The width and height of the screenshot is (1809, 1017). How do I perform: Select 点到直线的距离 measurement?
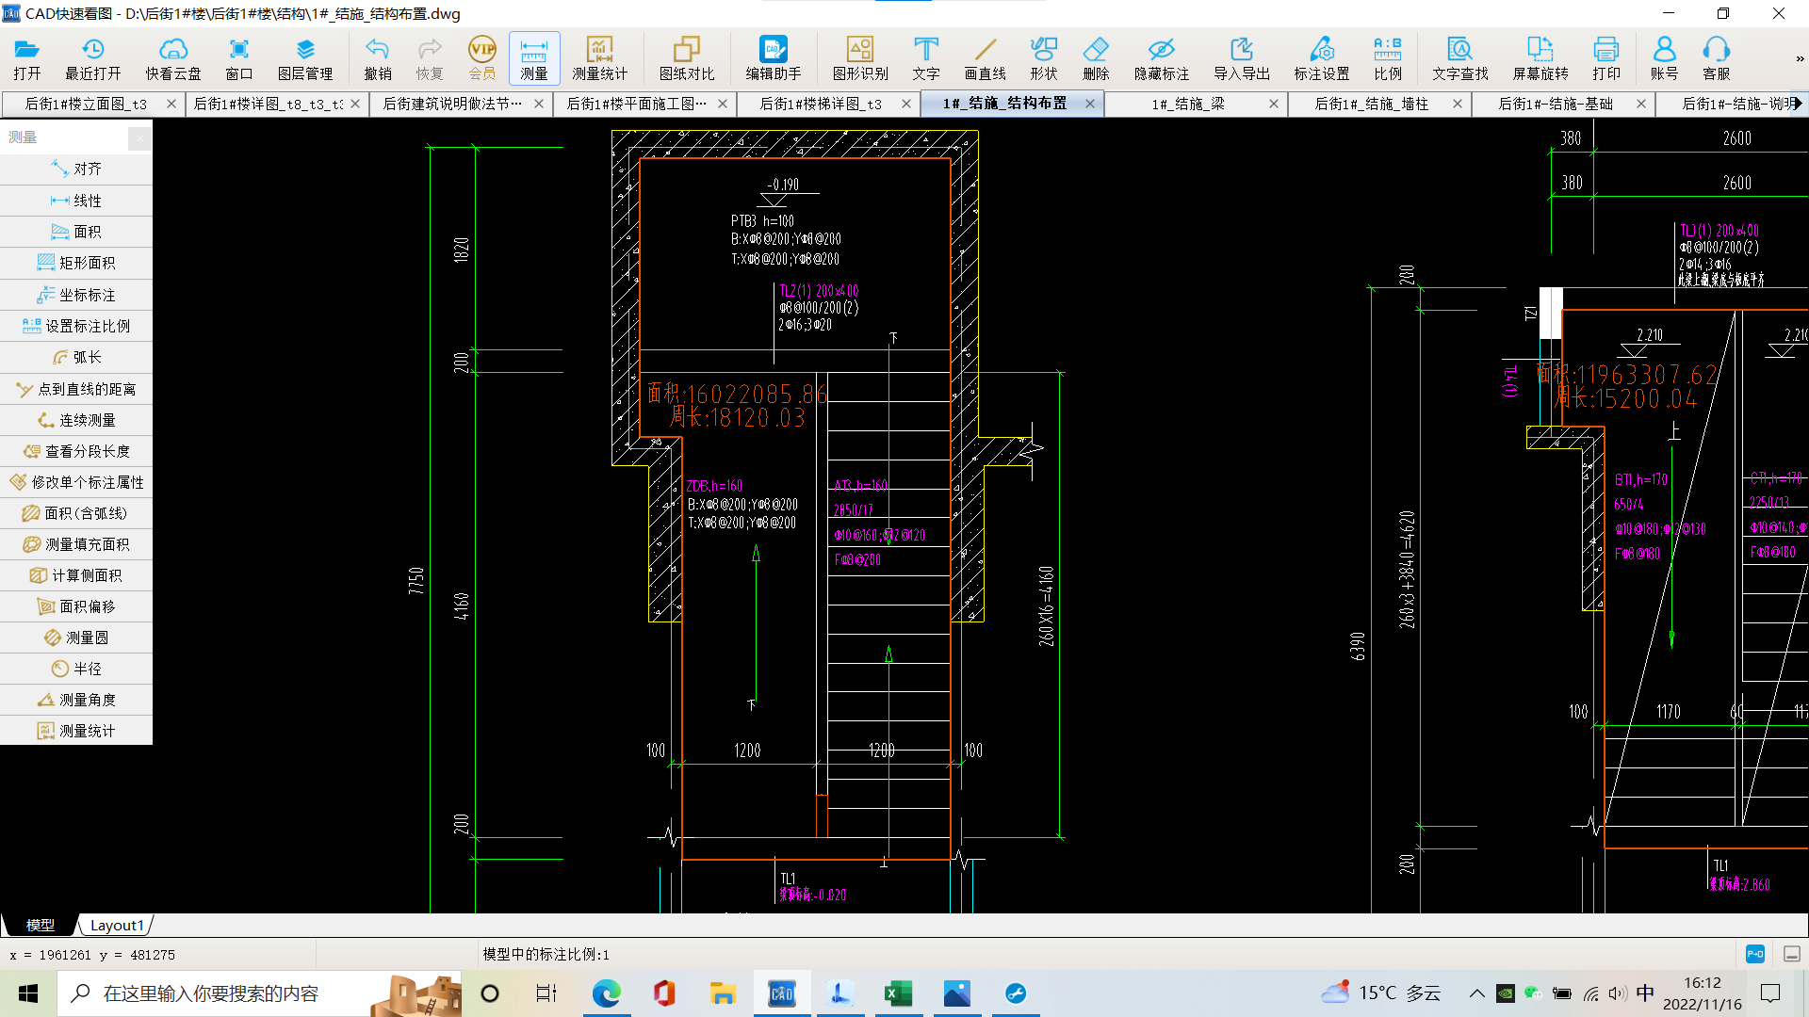click(76, 389)
